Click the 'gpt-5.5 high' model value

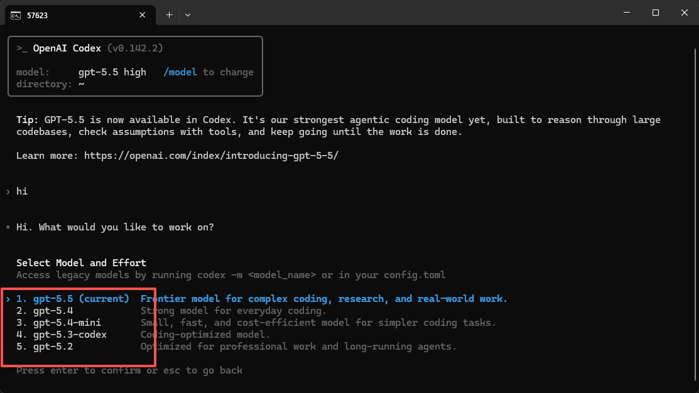tap(112, 72)
